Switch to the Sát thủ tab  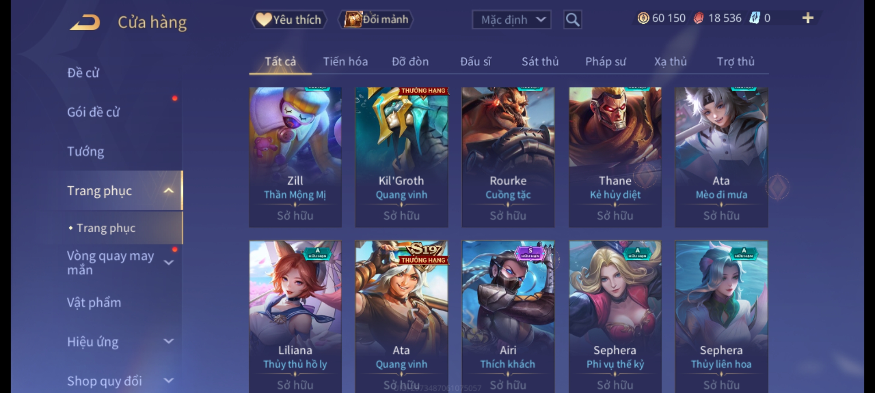coord(540,61)
